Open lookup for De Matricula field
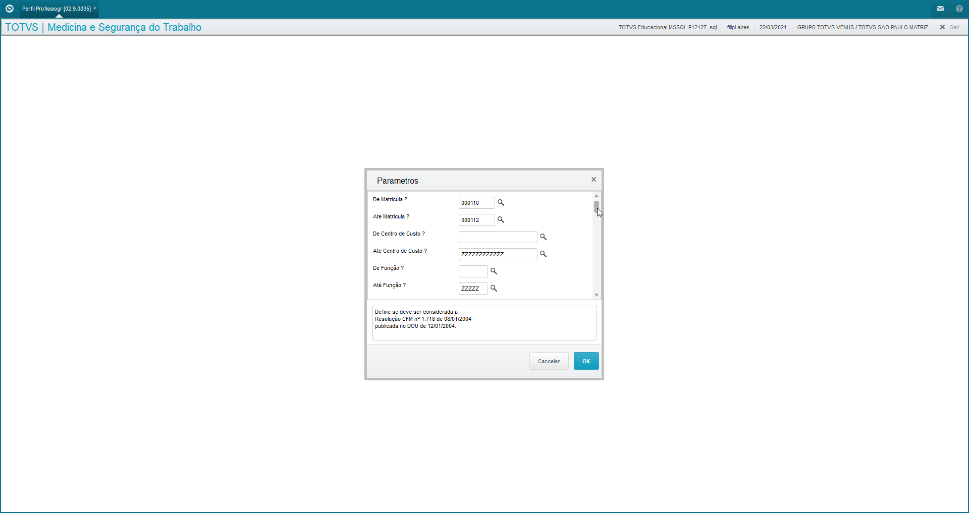Image resolution: width=969 pixels, height=513 pixels. (501, 203)
